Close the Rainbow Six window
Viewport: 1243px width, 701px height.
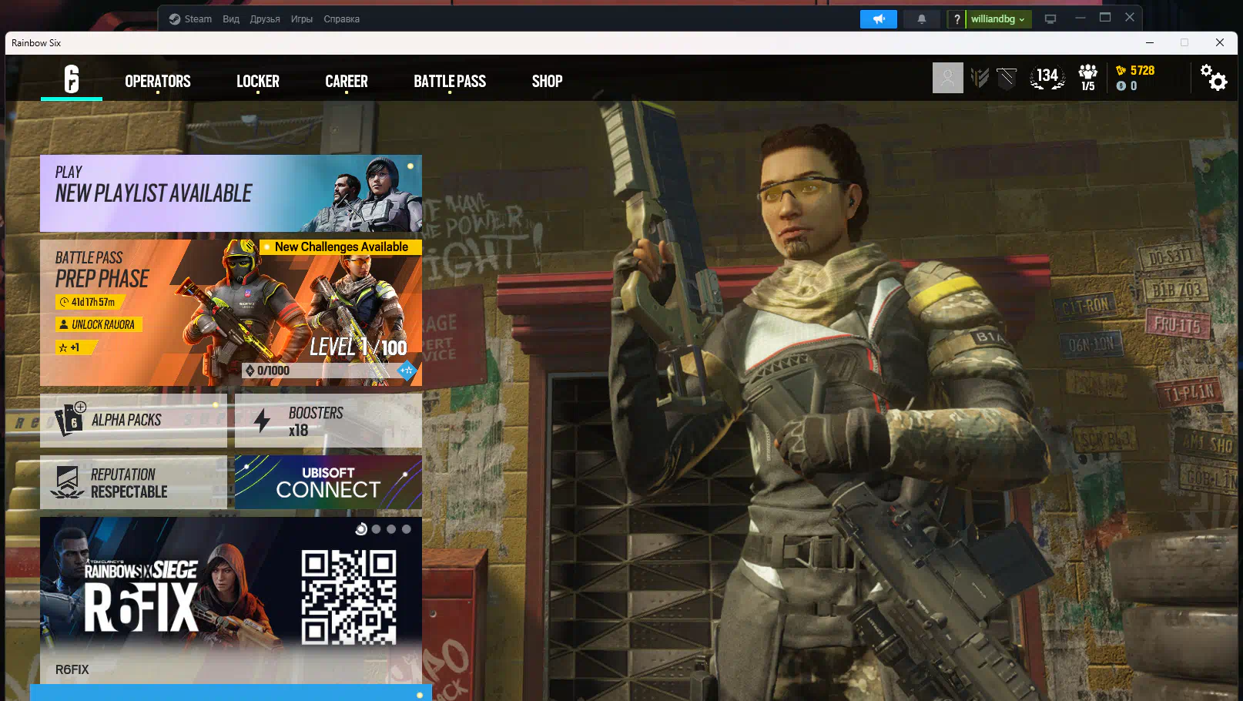point(1220,43)
